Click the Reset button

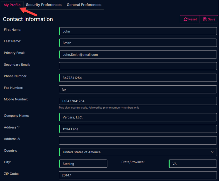point(190,19)
